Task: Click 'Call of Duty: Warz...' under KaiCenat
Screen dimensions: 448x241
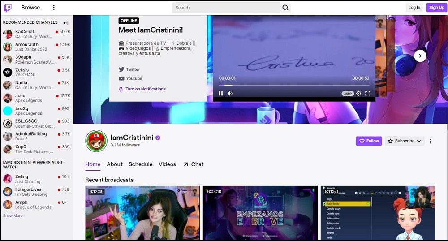Action: pos(34,37)
